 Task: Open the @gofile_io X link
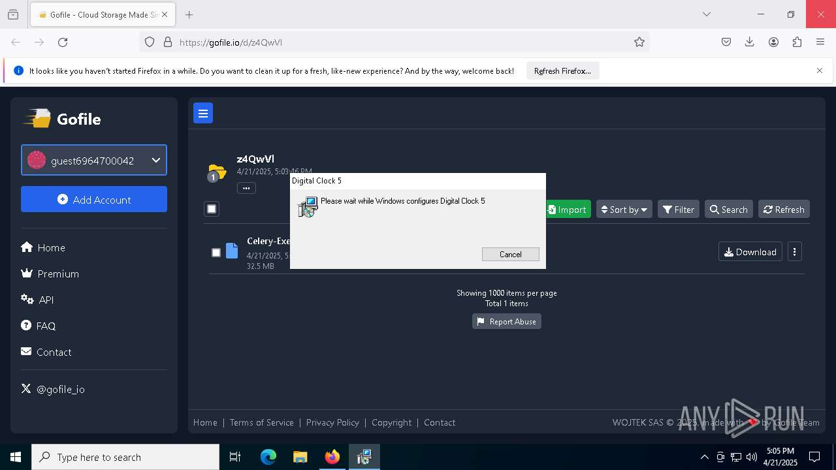click(x=53, y=389)
